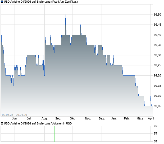Click the green volume bar
This screenshot has height=144, width=164.
[54, 134]
